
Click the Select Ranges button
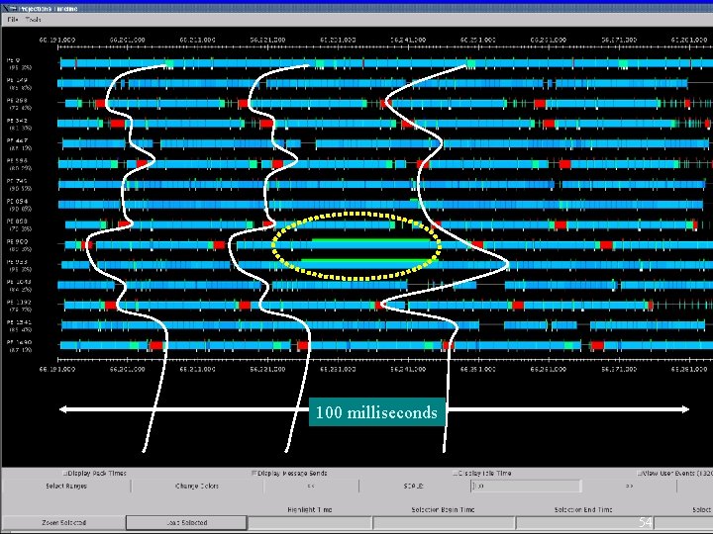(66, 486)
